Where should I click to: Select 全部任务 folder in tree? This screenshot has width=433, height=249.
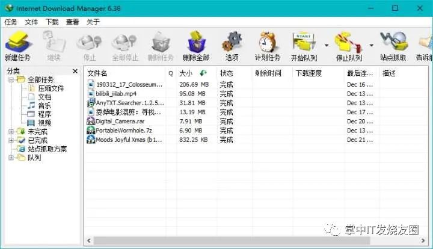click(40, 80)
